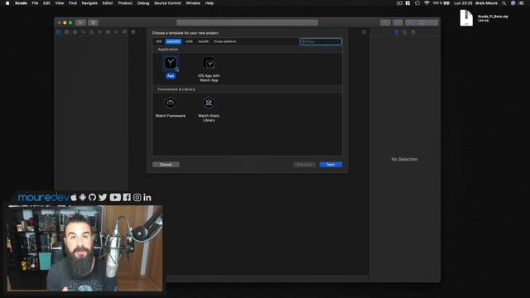The image size is (530, 298).
Task: Open the Breakpoint navigator icon
Action: click(116, 32)
